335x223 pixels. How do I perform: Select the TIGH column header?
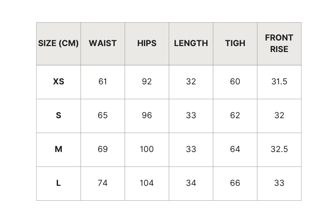coord(235,43)
